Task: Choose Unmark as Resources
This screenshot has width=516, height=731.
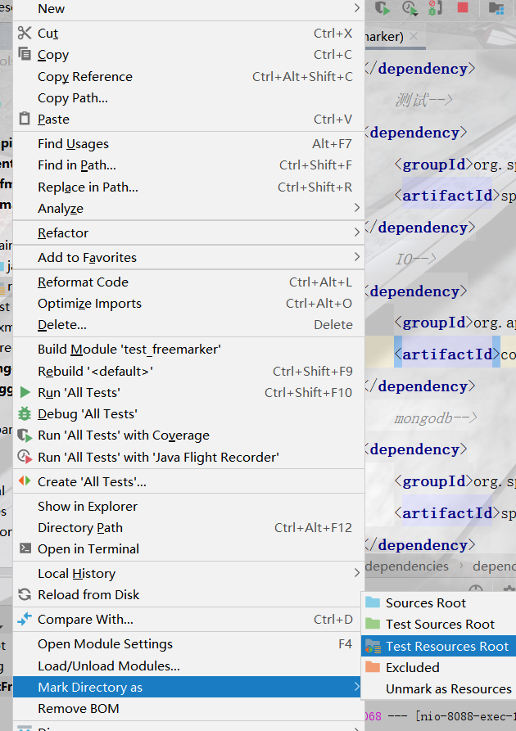Action: pos(448,689)
